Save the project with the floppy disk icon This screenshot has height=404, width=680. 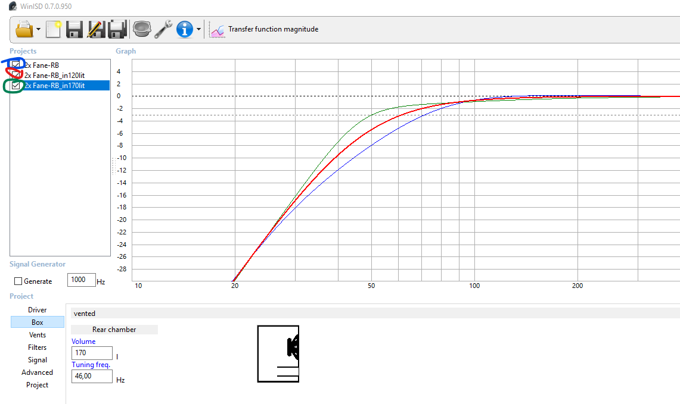coord(74,29)
